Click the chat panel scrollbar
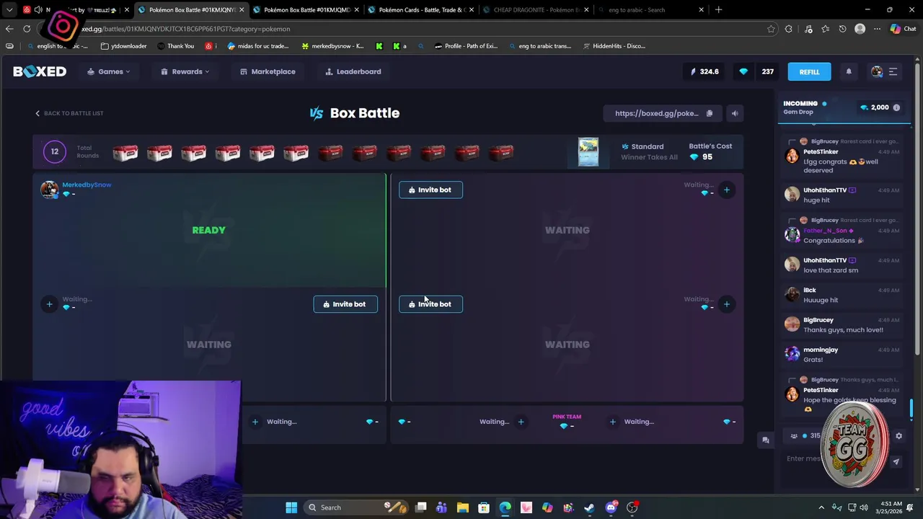This screenshot has height=519, width=923. [x=911, y=409]
